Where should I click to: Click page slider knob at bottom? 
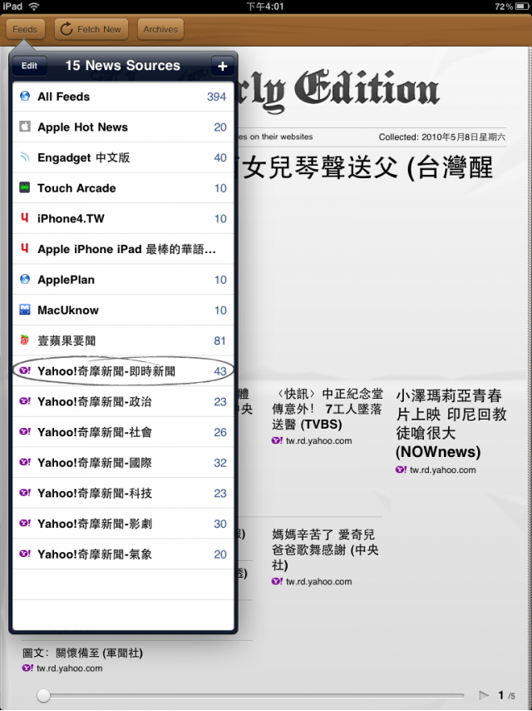pyautogui.click(x=43, y=695)
